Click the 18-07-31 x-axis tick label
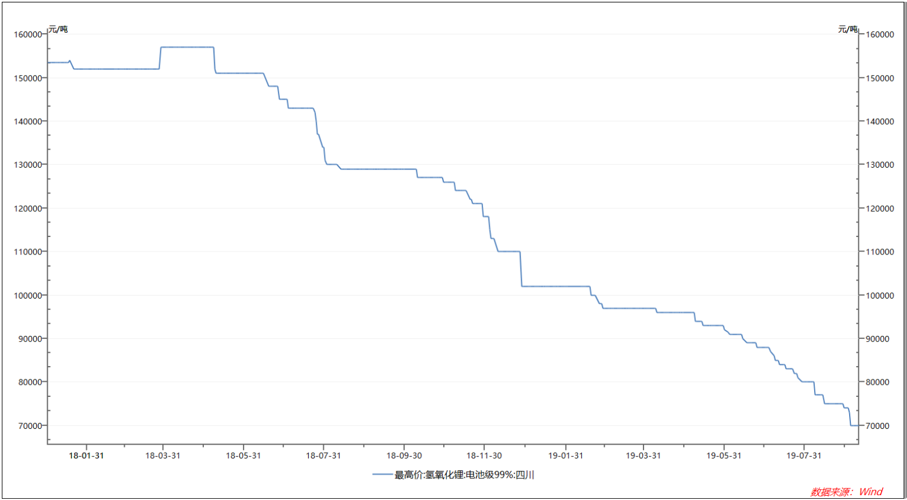The image size is (907, 500). [323, 455]
